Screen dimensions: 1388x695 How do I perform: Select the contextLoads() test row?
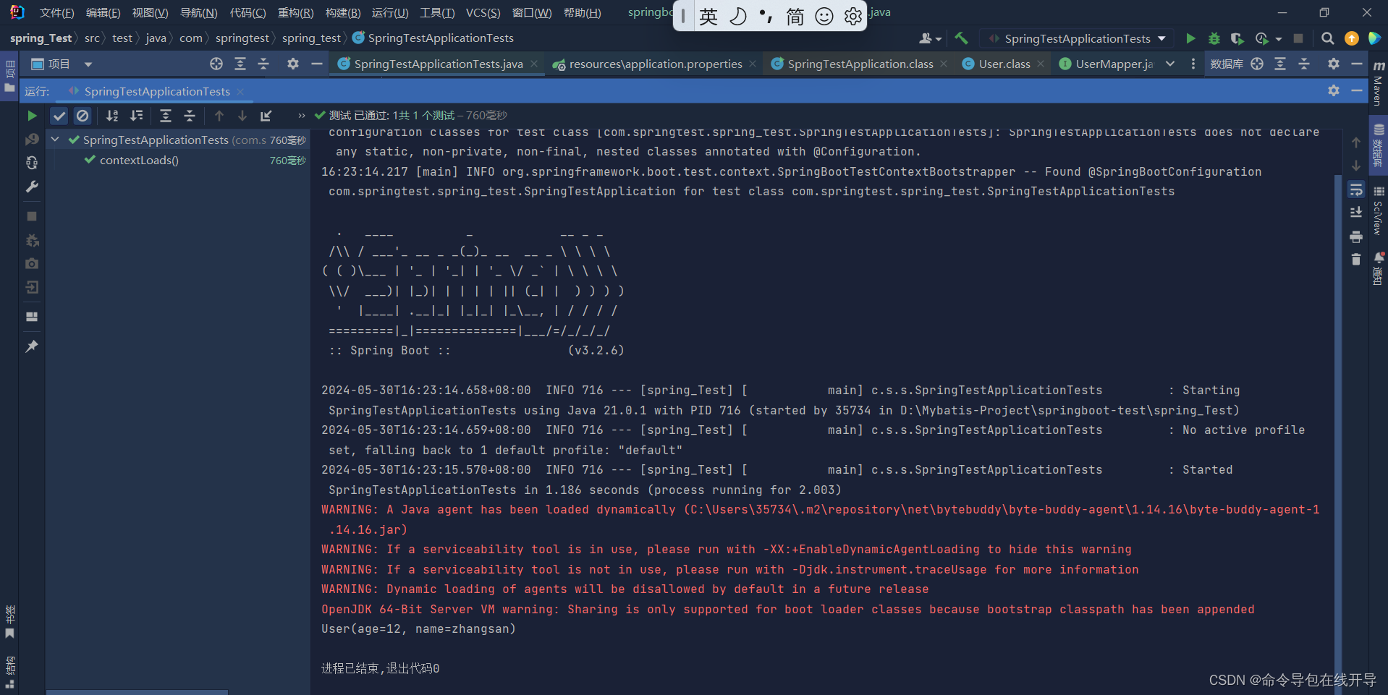point(179,160)
